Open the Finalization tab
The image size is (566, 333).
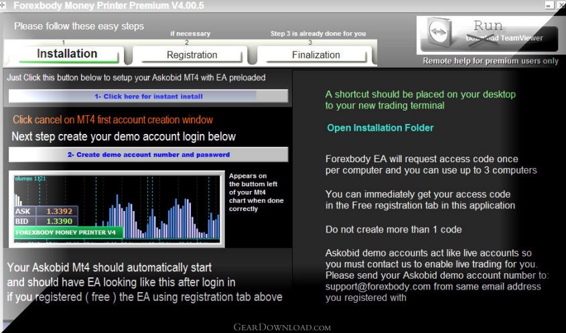(316, 55)
